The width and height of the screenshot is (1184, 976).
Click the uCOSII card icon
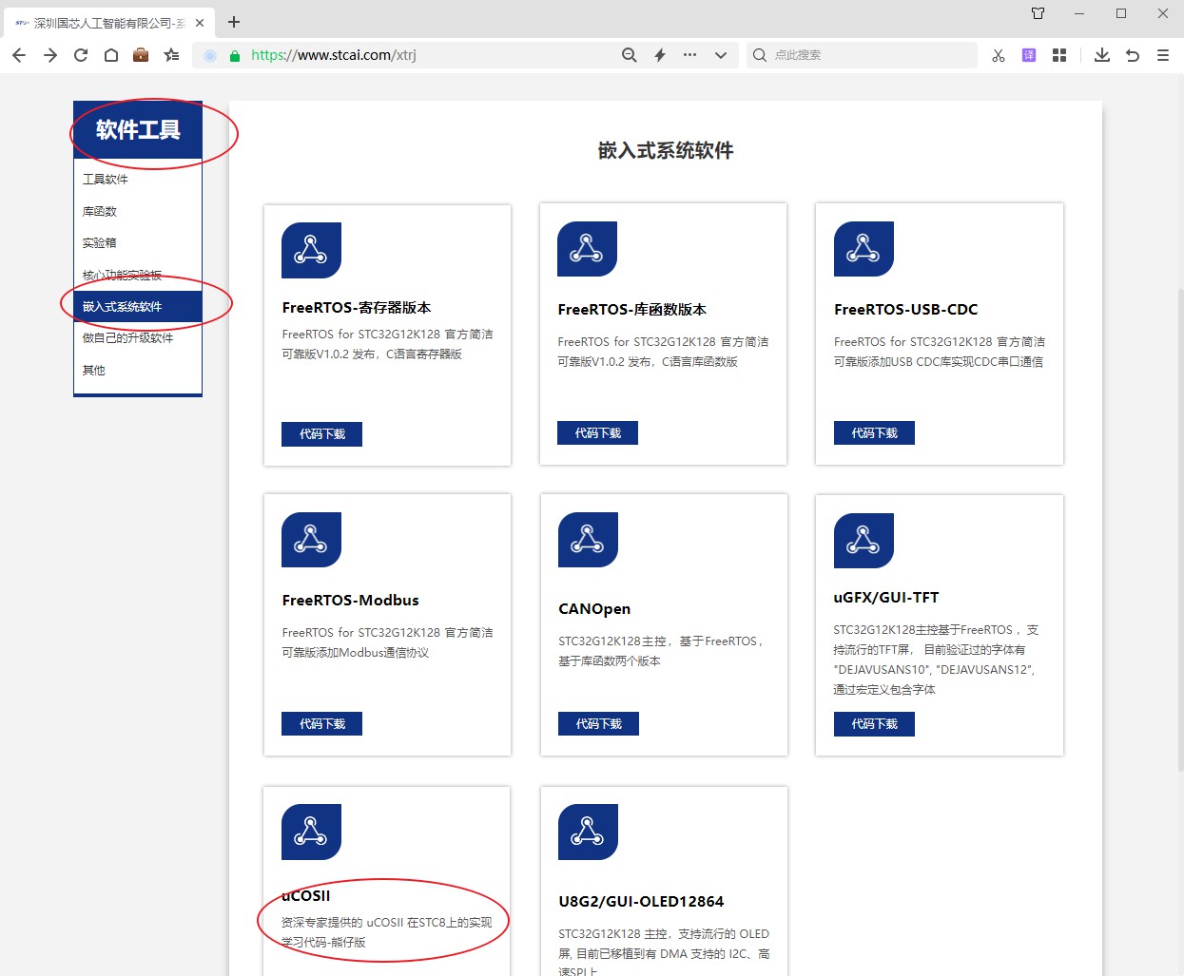click(311, 832)
